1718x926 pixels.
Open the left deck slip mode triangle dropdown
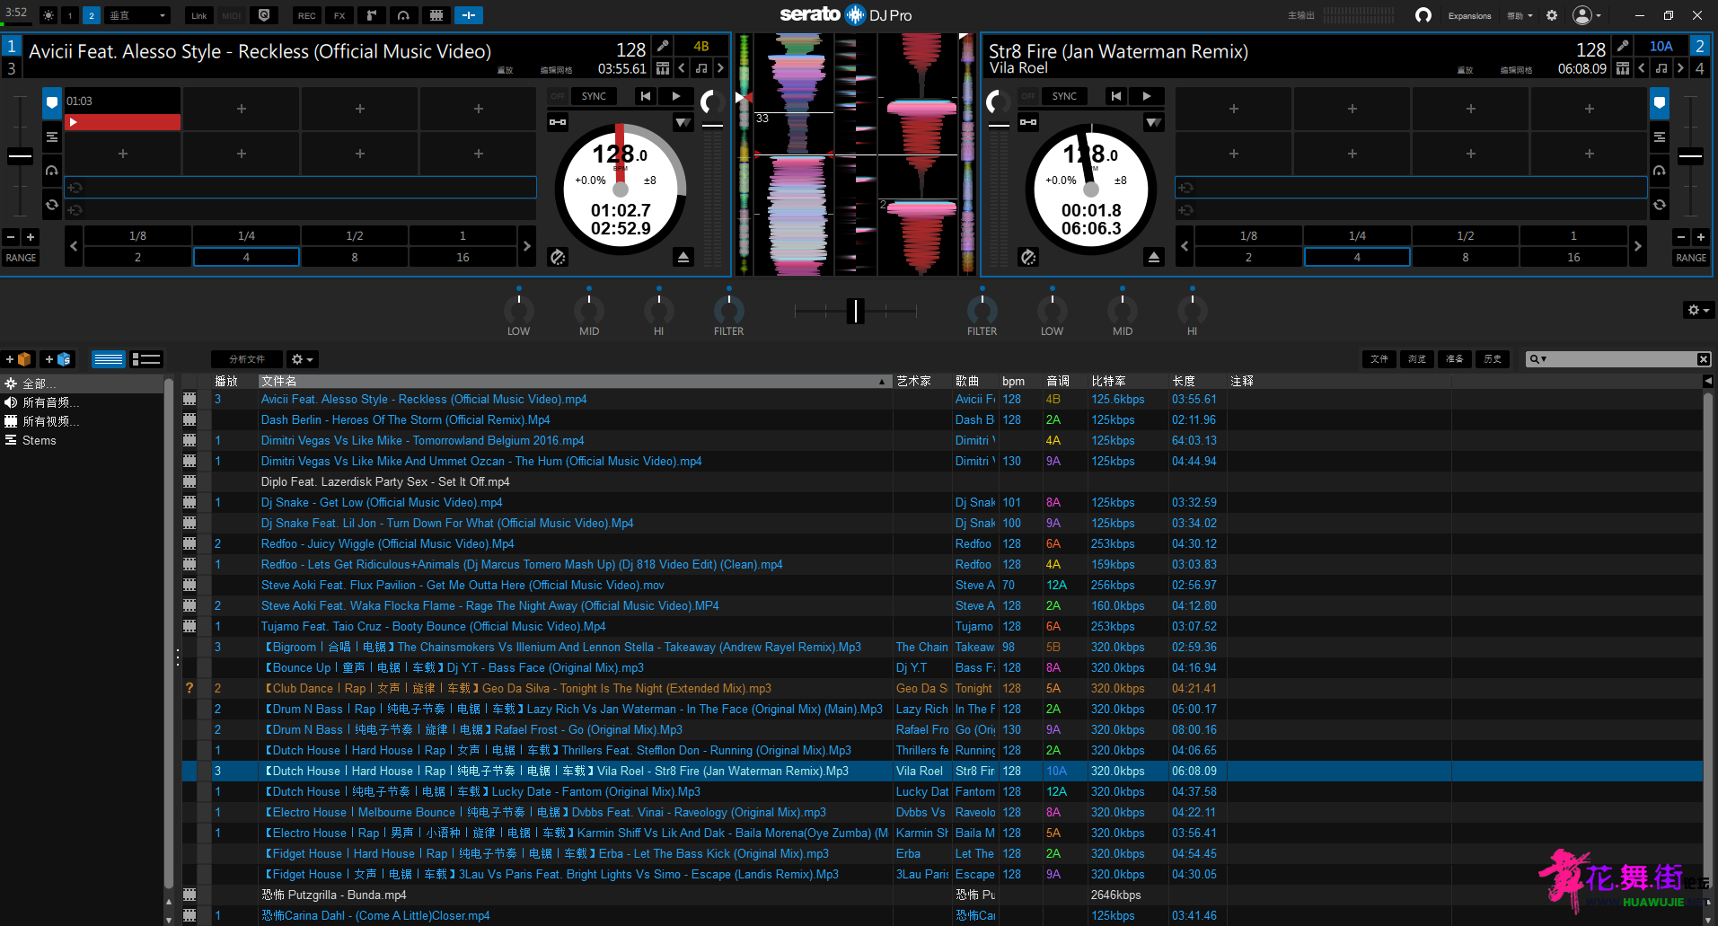683,122
